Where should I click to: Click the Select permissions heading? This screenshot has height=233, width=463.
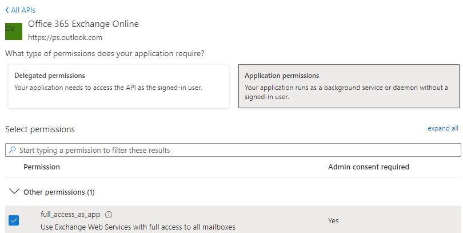tap(40, 129)
